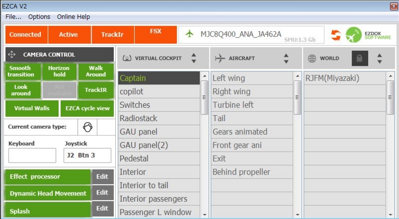Toggle Dynamic Head Movement

(x=48, y=193)
